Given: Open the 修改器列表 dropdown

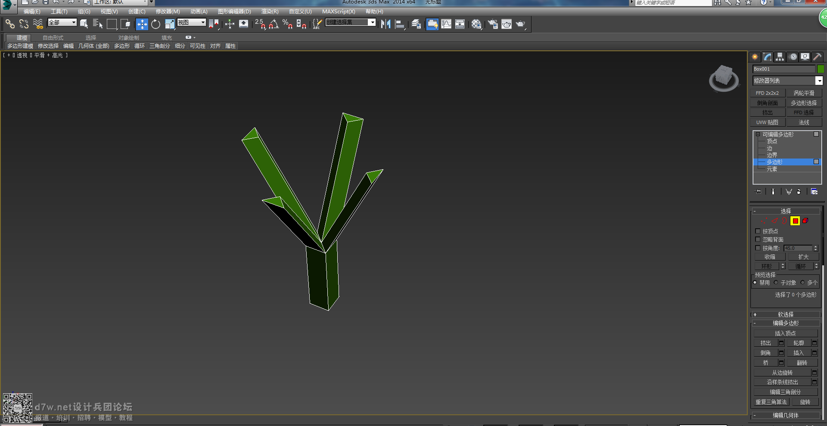Looking at the screenshot, I should 788,81.
